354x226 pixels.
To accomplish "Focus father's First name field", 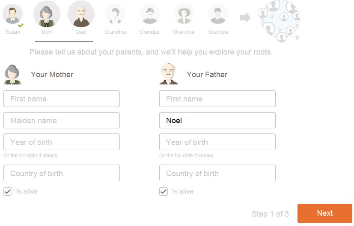I will (x=217, y=99).
